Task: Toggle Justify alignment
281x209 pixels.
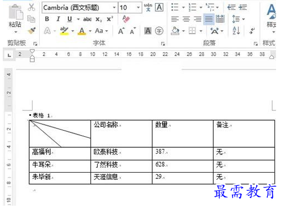Action: [209, 19]
